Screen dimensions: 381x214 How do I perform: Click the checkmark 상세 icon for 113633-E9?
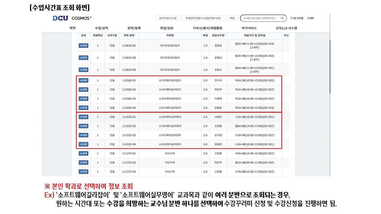coord(84,70)
